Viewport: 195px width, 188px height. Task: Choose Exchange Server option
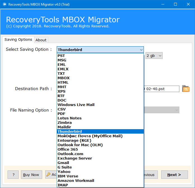point(100,158)
